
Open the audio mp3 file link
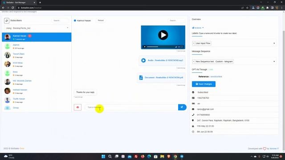point(165,60)
